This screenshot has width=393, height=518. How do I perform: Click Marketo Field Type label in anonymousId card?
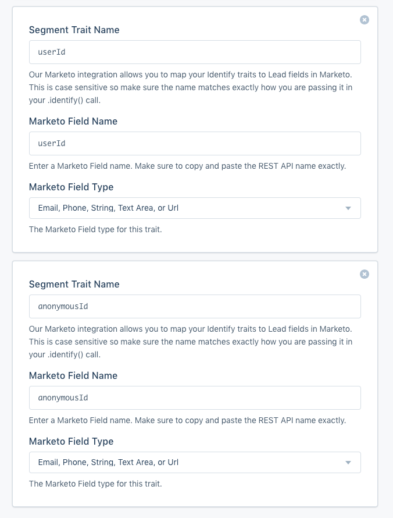(72, 441)
